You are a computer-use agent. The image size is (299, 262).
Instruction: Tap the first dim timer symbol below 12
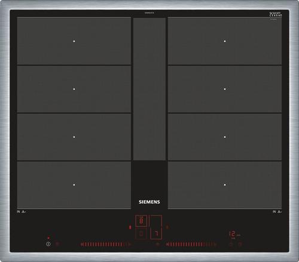pyautogui.click(x=231, y=244)
